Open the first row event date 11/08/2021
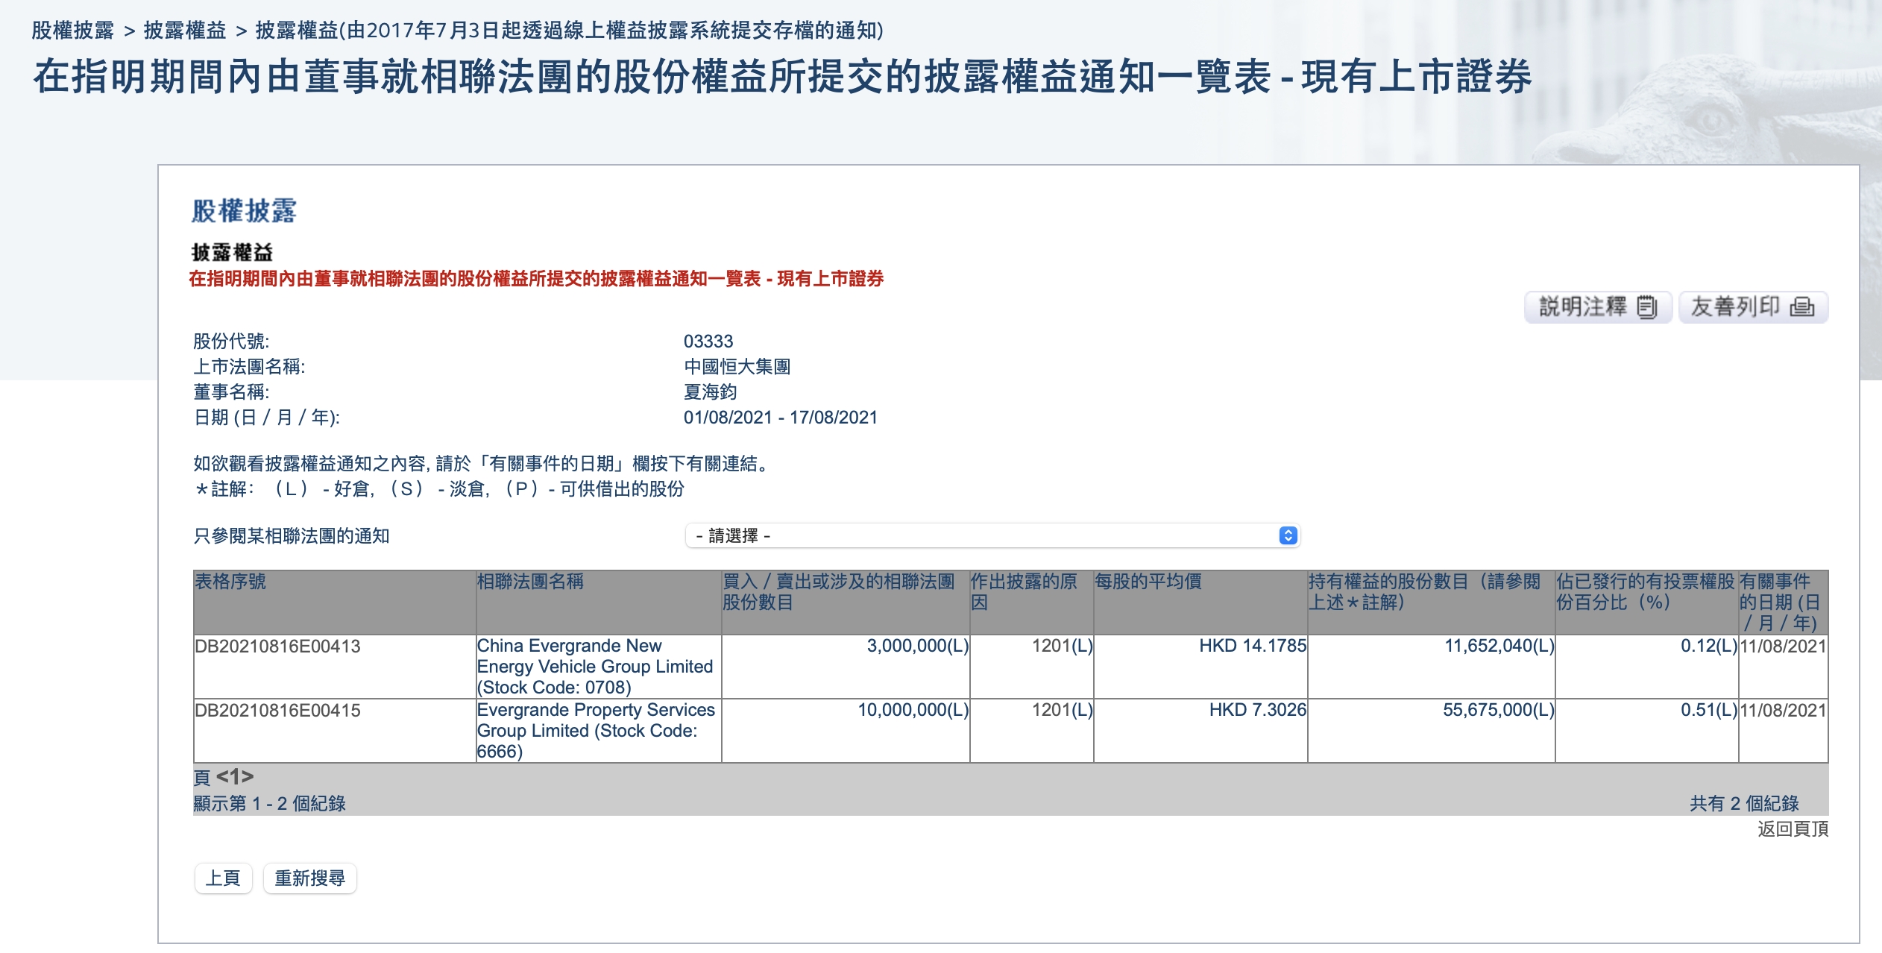Screen dimensions: 1882x953 1782,646
